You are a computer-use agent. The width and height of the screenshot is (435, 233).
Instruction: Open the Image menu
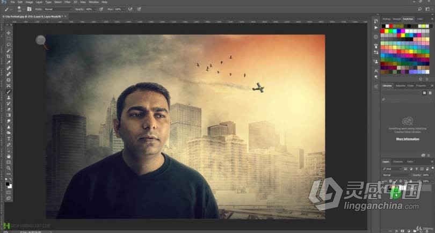click(29, 2)
